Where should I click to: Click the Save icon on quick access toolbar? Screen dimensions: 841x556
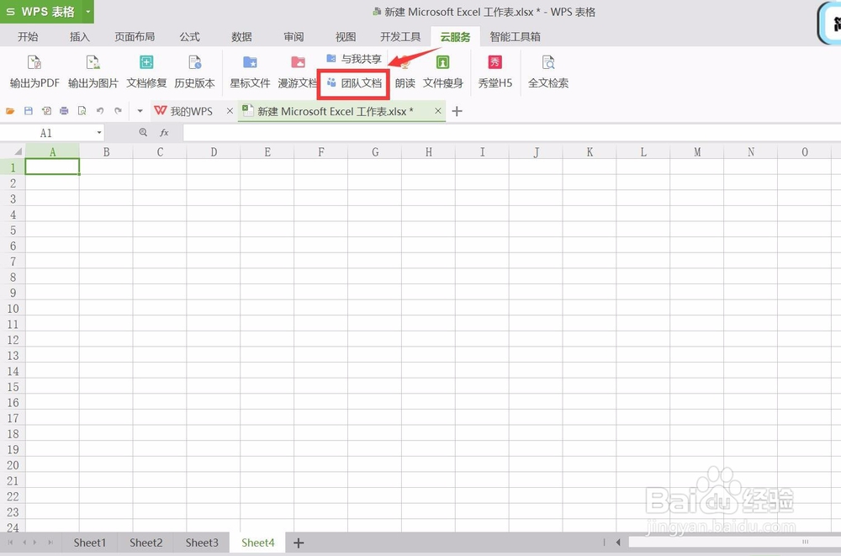click(29, 110)
